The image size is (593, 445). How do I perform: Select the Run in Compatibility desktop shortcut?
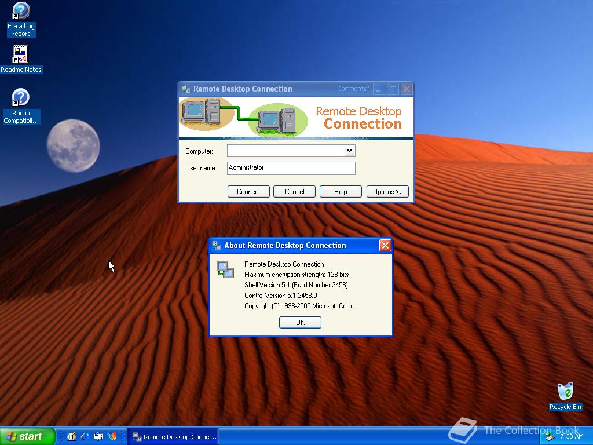pyautogui.click(x=21, y=107)
